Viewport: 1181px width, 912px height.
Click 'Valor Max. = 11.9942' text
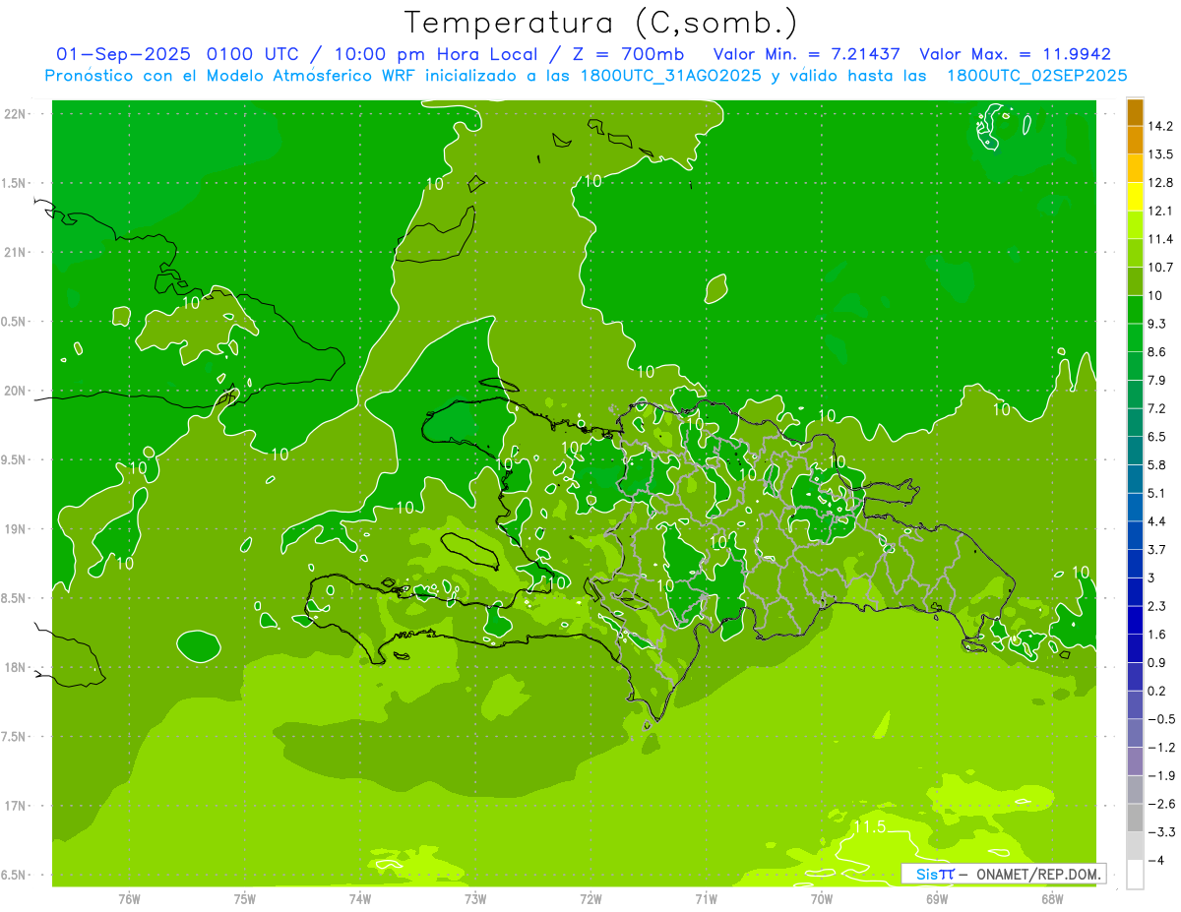click(1016, 54)
